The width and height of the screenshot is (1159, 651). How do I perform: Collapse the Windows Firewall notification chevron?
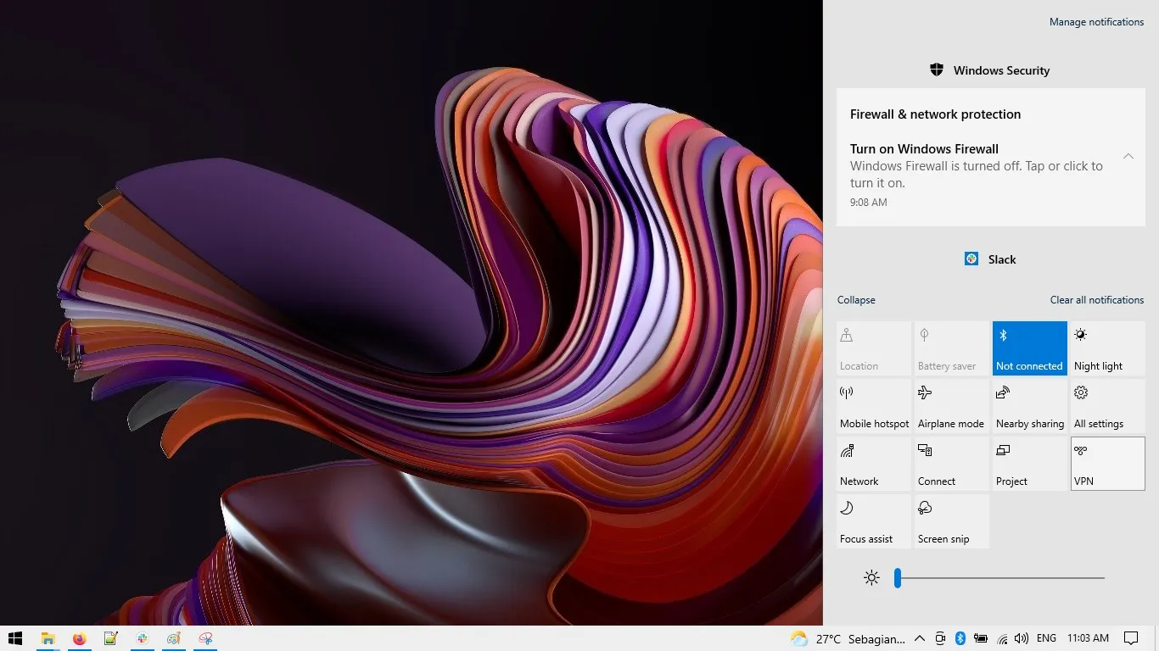(1128, 156)
